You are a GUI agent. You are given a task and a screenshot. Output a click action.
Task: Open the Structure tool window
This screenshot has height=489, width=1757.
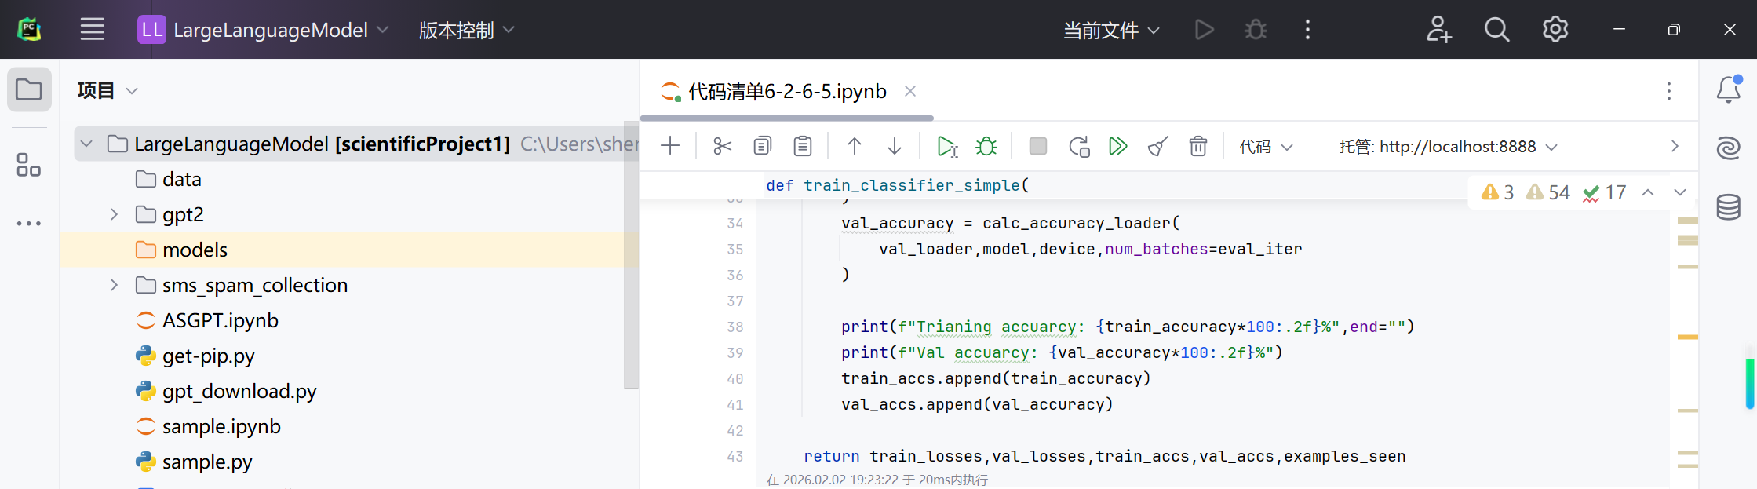[x=29, y=165]
